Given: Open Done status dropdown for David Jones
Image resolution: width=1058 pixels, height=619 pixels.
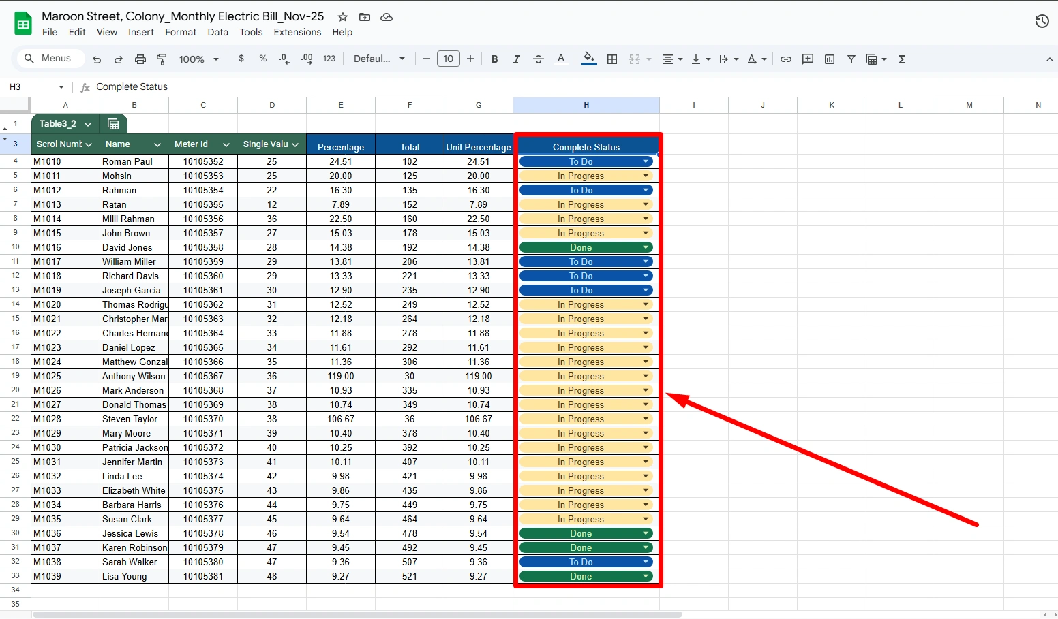Looking at the screenshot, I should [x=646, y=247].
